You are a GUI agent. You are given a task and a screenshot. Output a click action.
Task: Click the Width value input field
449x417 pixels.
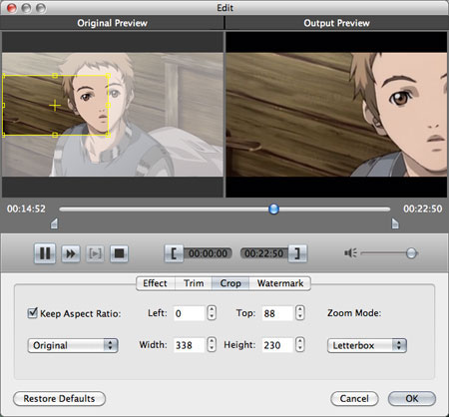tap(189, 345)
